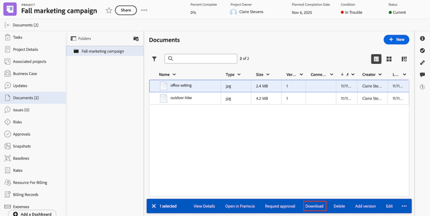Screen dimensions: 430x216
Task: Open Issues (0) in left navigation
Action: (33, 110)
